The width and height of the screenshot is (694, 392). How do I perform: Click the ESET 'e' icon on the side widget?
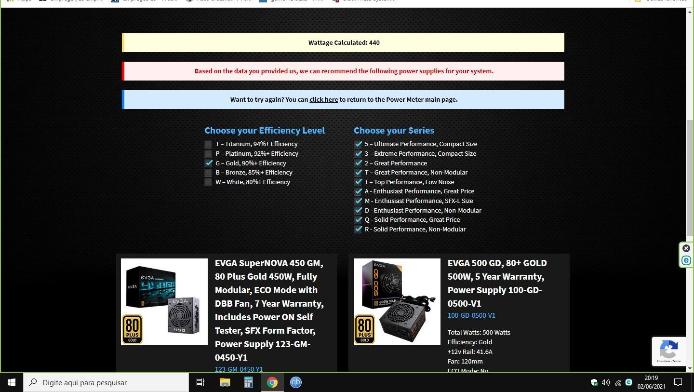[686, 260]
